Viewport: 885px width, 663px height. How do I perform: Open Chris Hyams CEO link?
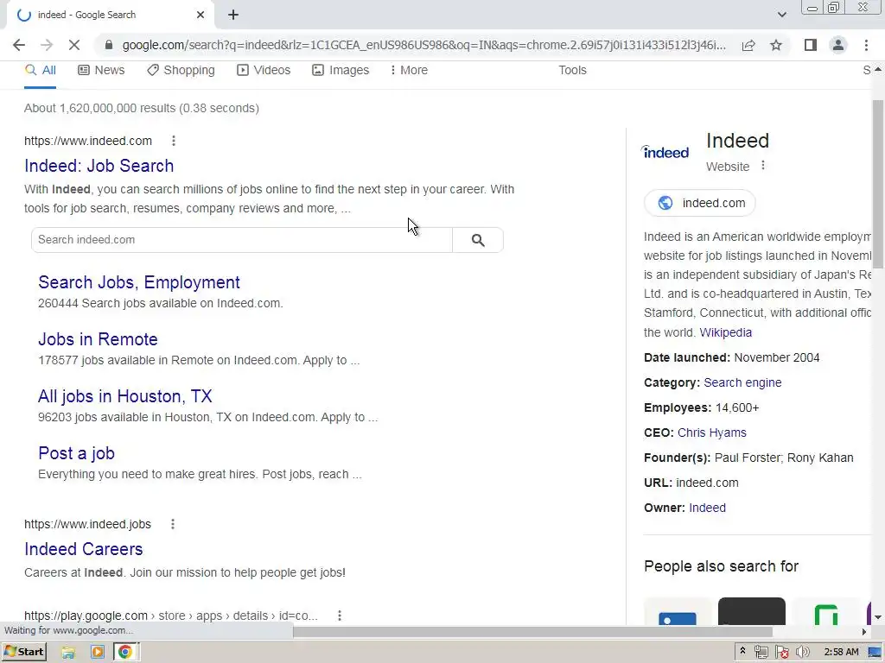coord(712,433)
